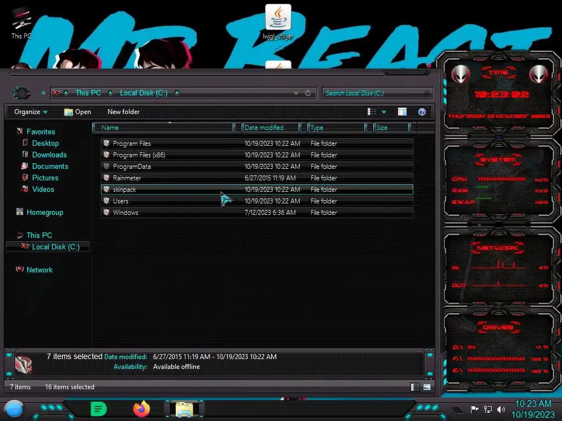
Task: Open the green notes app in taskbar
Action: click(99, 409)
